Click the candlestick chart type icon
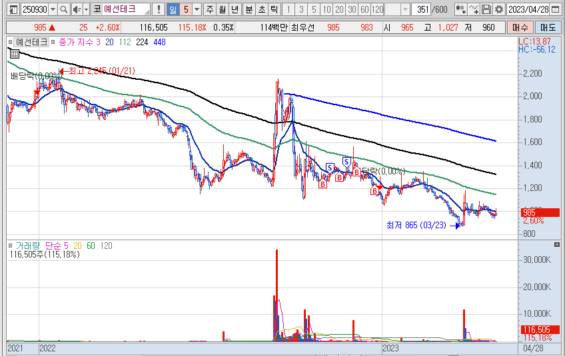The height and width of the screenshot is (356, 565). pyautogui.click(x=460, y=9)
